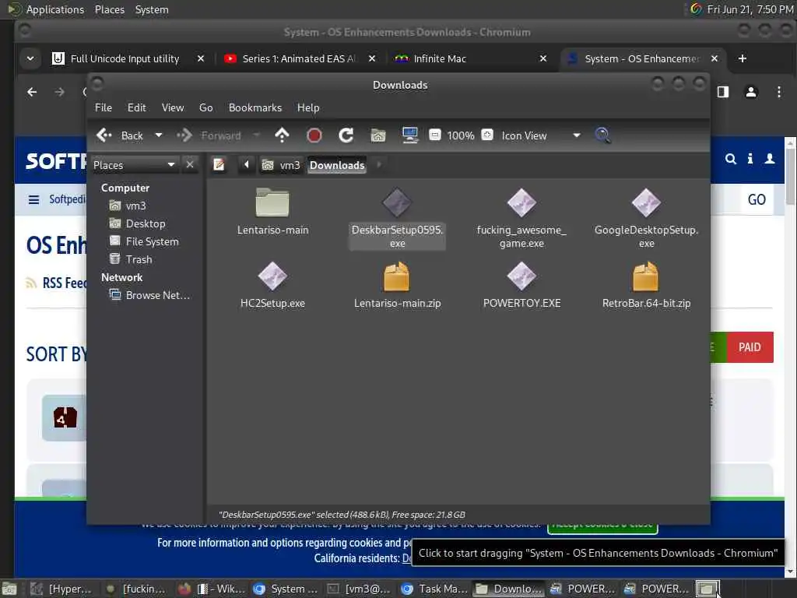Viewport: 797px width, 598px height.
Task: Open the Back history dropdown arrow
Action: point(159,135)
